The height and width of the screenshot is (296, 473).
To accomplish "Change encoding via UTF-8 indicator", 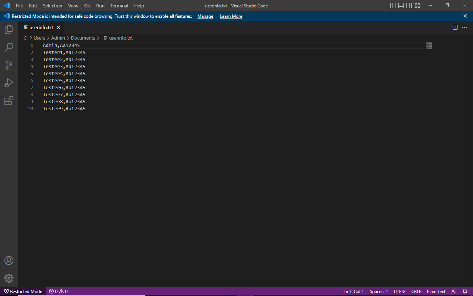I will (x=399, y=292).
